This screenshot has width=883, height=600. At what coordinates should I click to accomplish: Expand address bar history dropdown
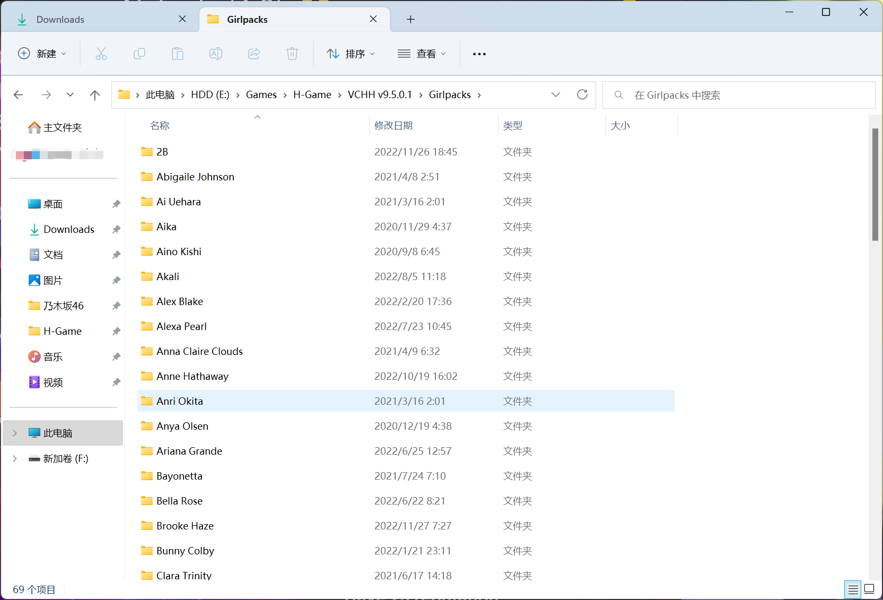(x=556, y=94)
